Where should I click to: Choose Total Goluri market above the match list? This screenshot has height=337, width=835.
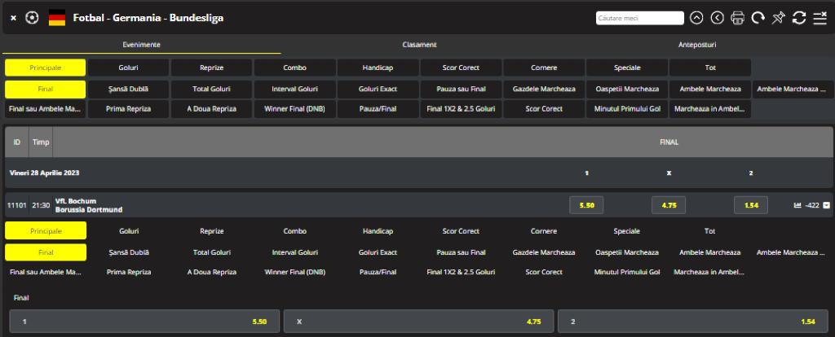(211, 89)
